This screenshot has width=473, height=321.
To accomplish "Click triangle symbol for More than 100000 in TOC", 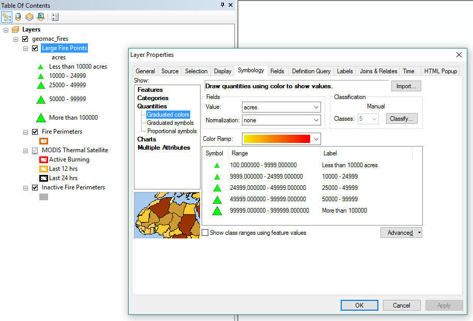I will click(41, 118).
